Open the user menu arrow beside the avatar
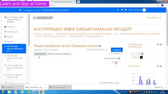This screenshot has width=168, height=94. 148,10
